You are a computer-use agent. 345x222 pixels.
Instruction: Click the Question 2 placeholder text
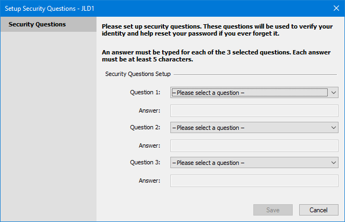point(209,128)
